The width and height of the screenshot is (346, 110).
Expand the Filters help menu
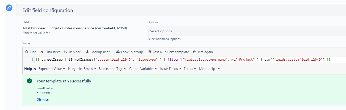click(x=190, y=69)
